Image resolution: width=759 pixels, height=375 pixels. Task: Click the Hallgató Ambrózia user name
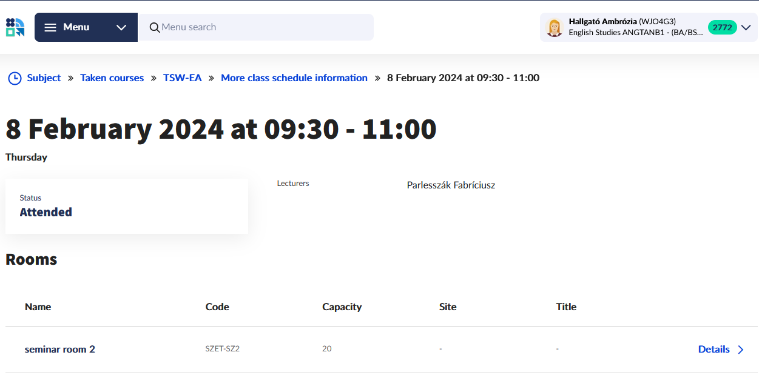click(x=602, y=22)
